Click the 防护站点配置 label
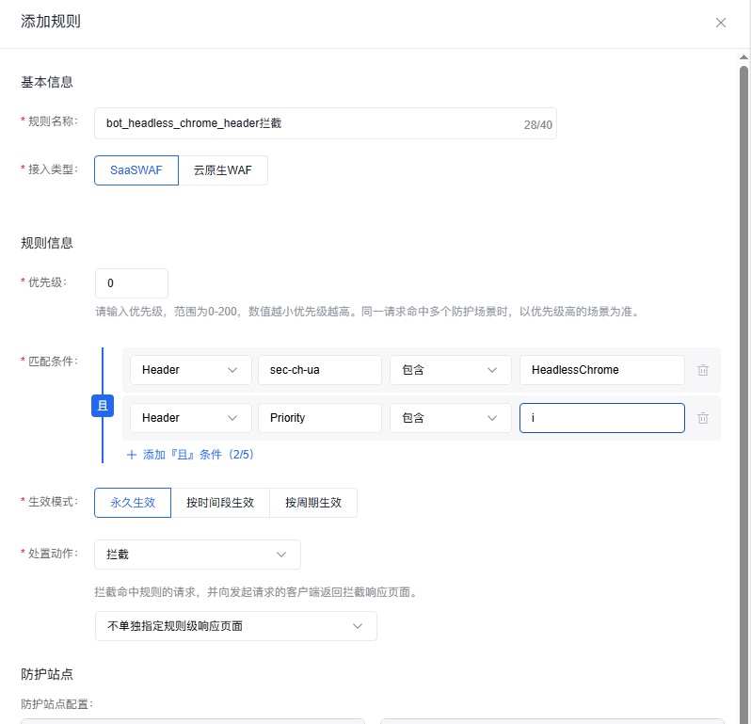This screenshot has width=751, height=724. pyautogui.click(x=56, y=704)
